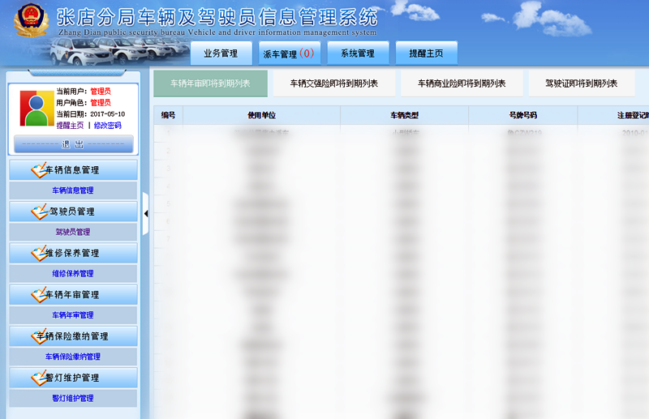Switch to 车辆交强险即将到期列表 tab

[x=333, y=83]
